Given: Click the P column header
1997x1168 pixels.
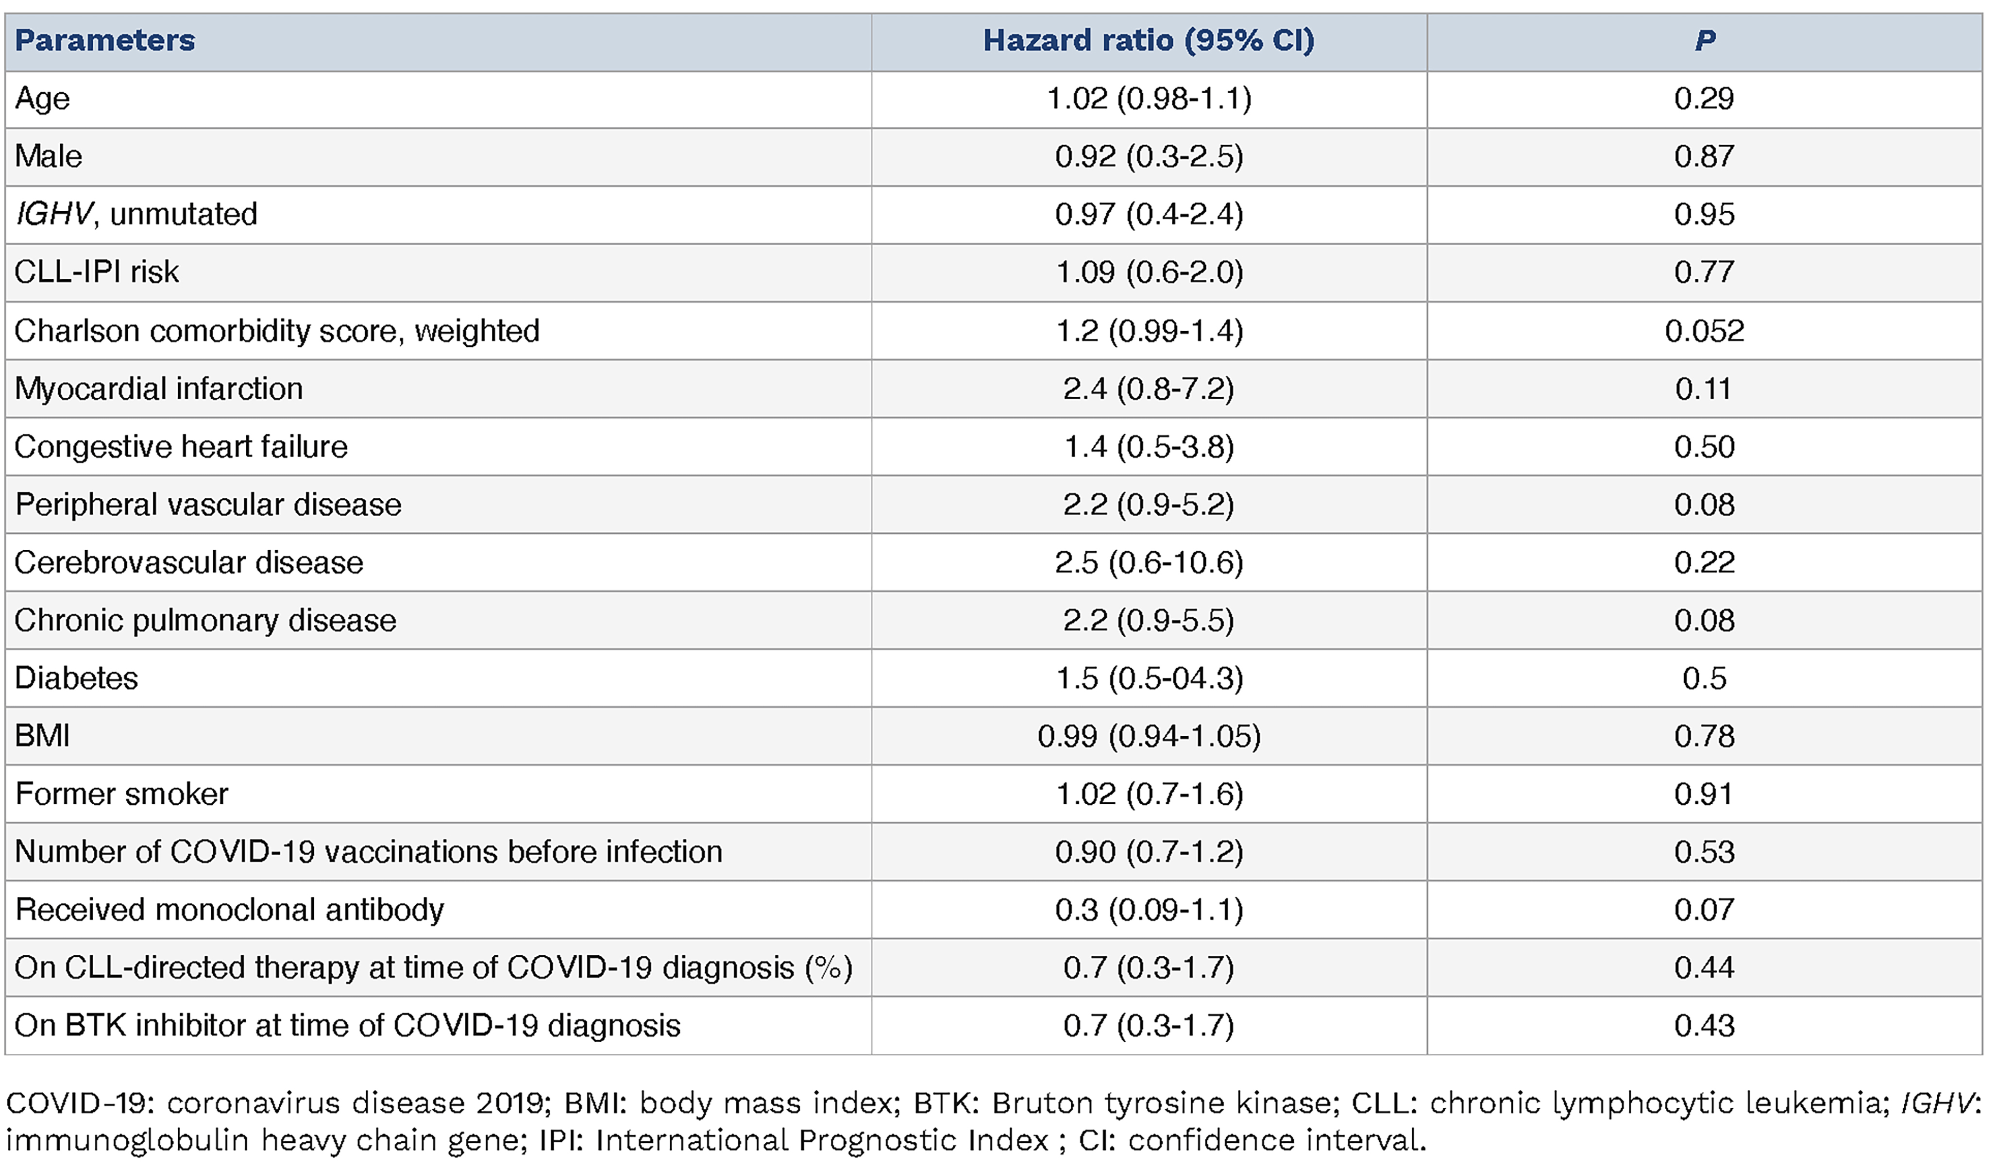Looking at the screenshot, I should coord(1705,40).
